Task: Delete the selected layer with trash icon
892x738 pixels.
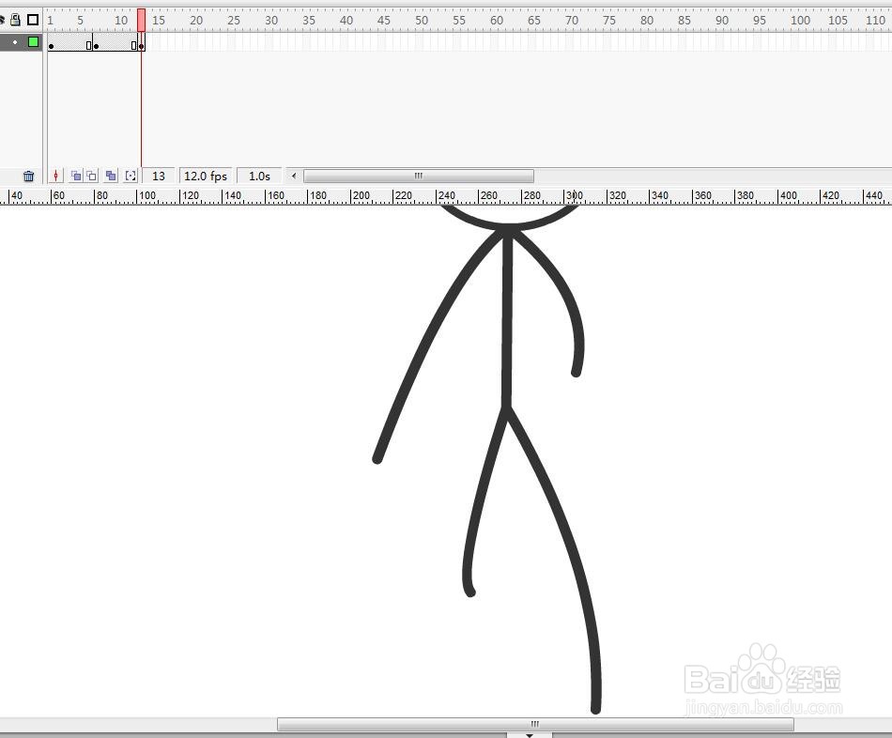Action: coord(28,176)
